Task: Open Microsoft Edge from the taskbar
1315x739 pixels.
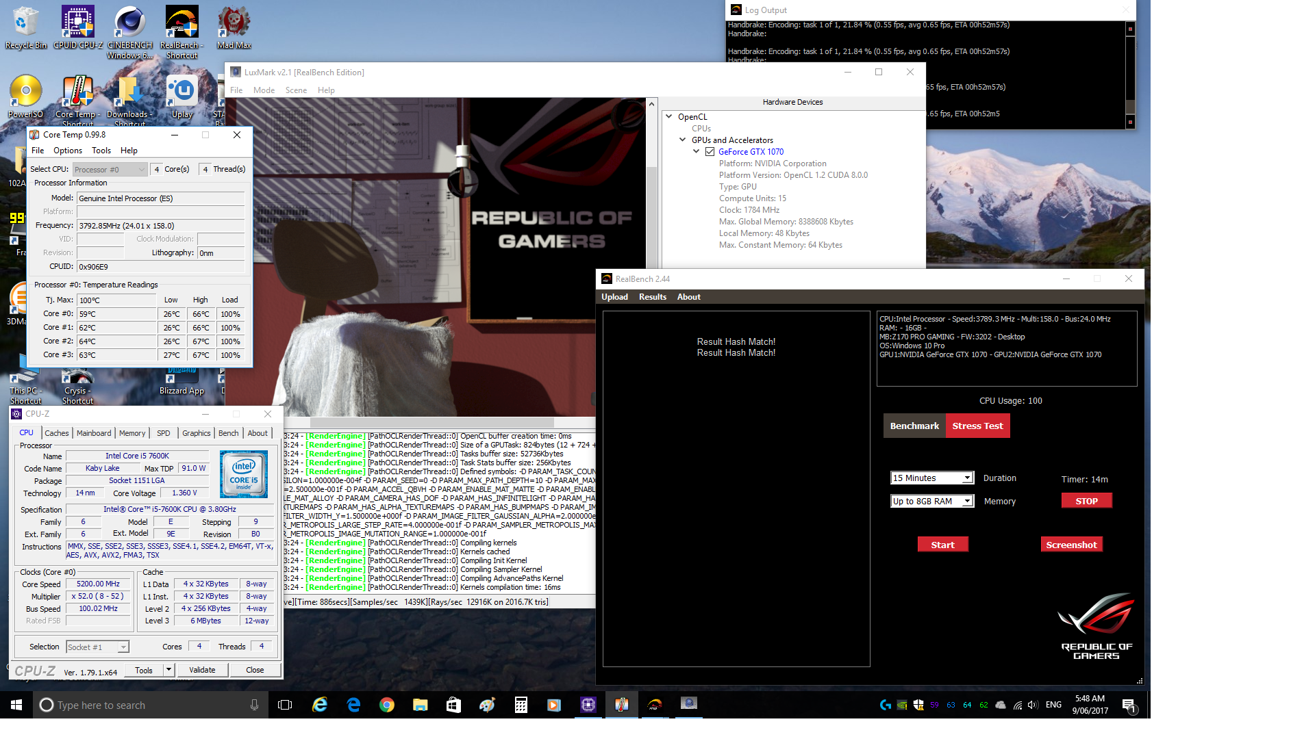Action: 353,705
